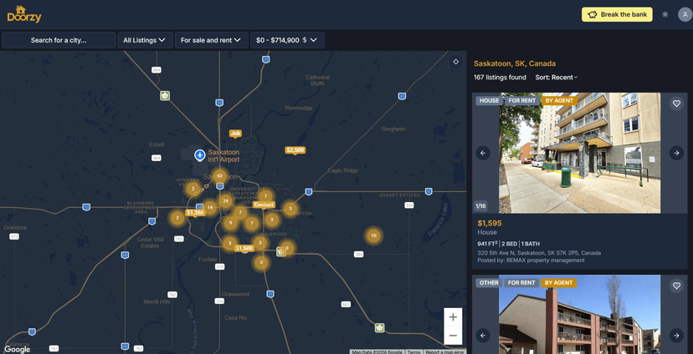Image resolution: width=693 pixels, height=354 pixels.
Task: Select the Saskatoon Int'l Airport marker
Action: click(200, 155)
